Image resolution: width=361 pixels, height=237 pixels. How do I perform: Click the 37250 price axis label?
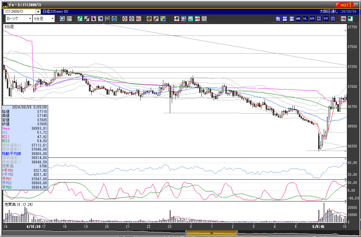(352, 67)
